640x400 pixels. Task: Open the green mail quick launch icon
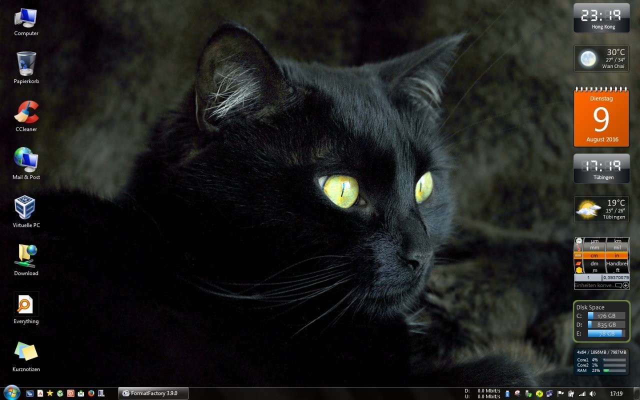click(80, 393)
